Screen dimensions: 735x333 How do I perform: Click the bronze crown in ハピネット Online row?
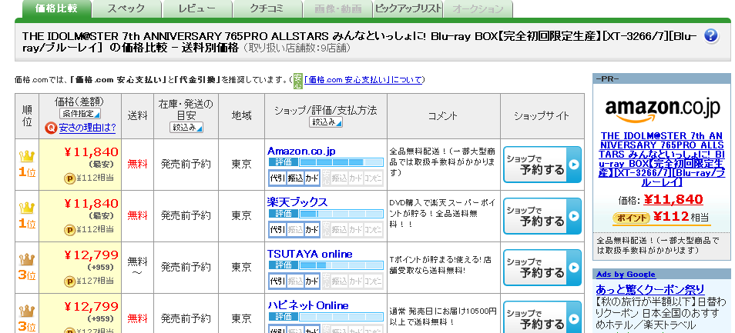27,310
